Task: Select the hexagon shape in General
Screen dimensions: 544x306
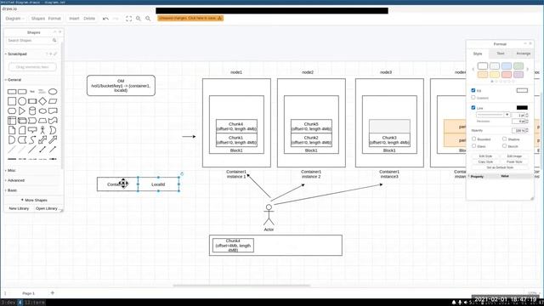Action: click(12, 111)
